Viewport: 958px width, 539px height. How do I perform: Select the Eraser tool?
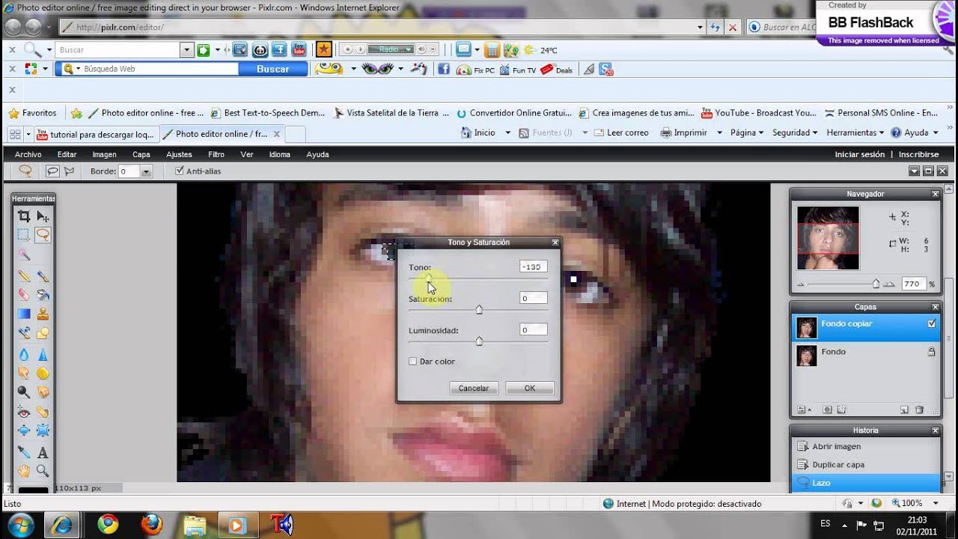pyautogui.click(x=24, y=295)
